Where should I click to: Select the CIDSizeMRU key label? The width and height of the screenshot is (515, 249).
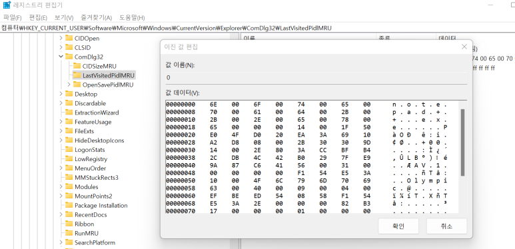(x=99, y=66)
